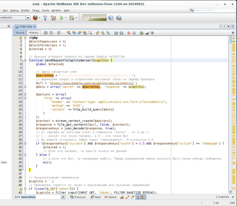
Task: Open the Run Project dropdown arrow
Action: pyautogui.click(x=66, y=18)
